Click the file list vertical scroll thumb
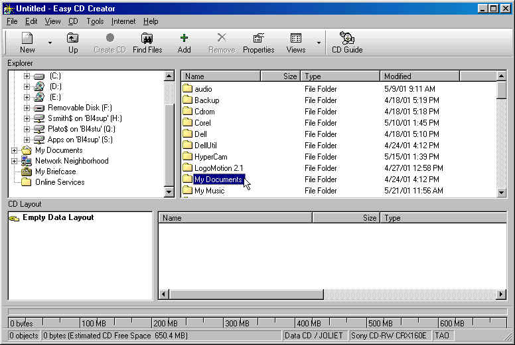 click(x=501, y=90)
